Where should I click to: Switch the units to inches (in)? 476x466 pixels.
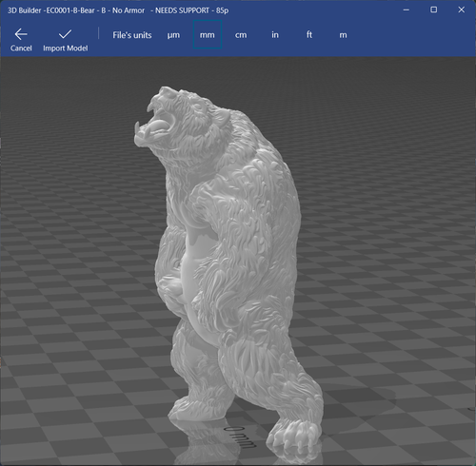pos(275,35)
